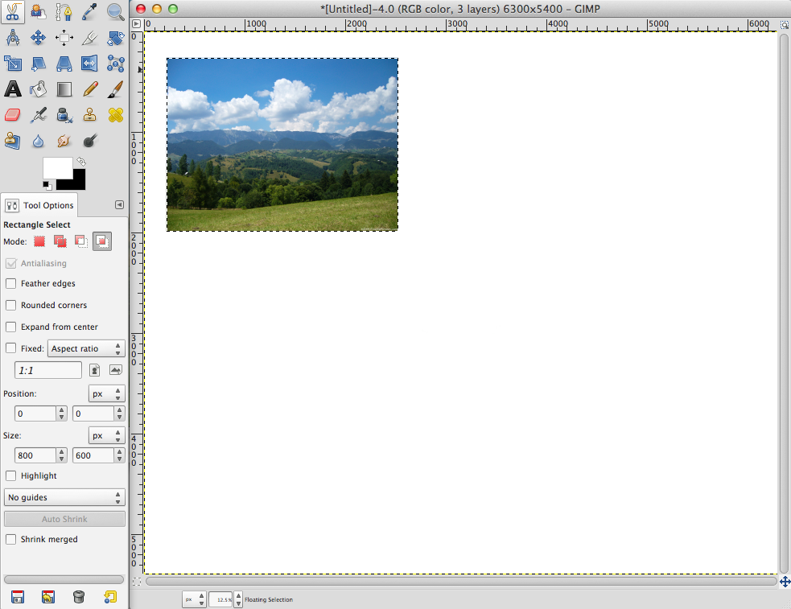Screen dimensions: 791x609
Task: Open the image menu button above the vertical ruler
Action: click(x=136, y=23)
